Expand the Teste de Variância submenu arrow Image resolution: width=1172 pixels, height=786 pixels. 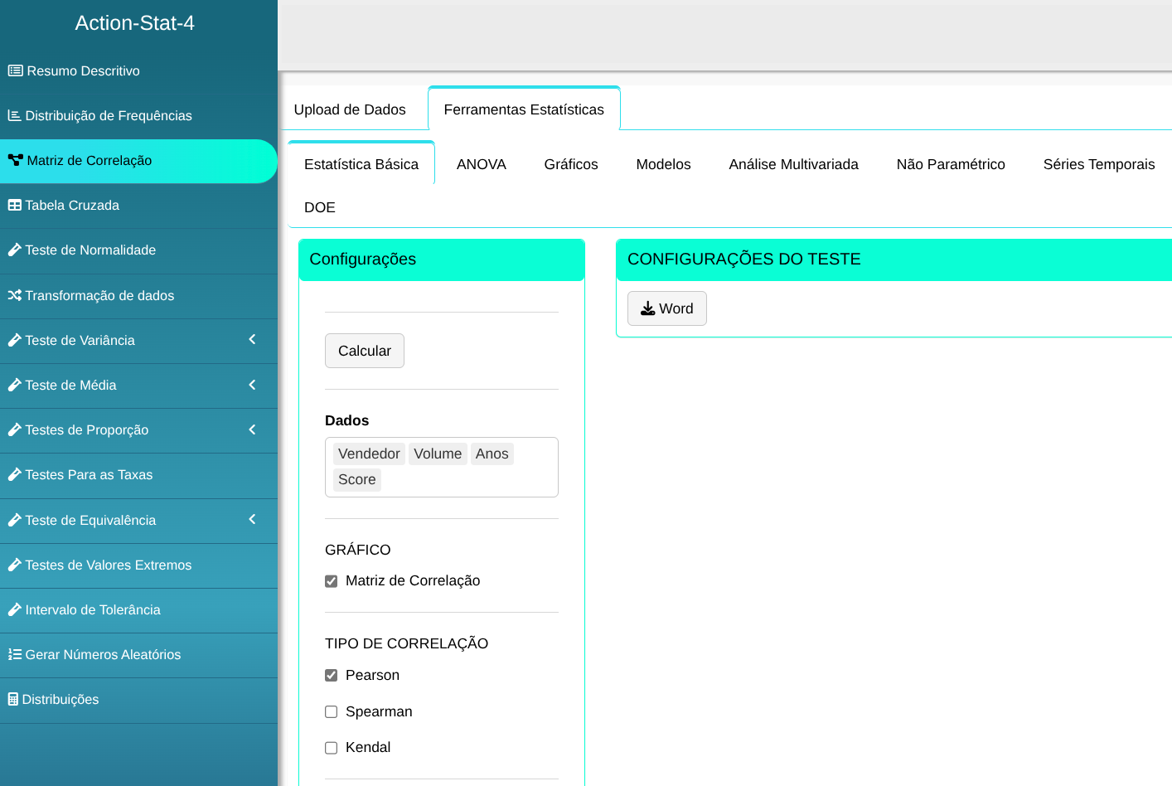click(x=252, y=340)
